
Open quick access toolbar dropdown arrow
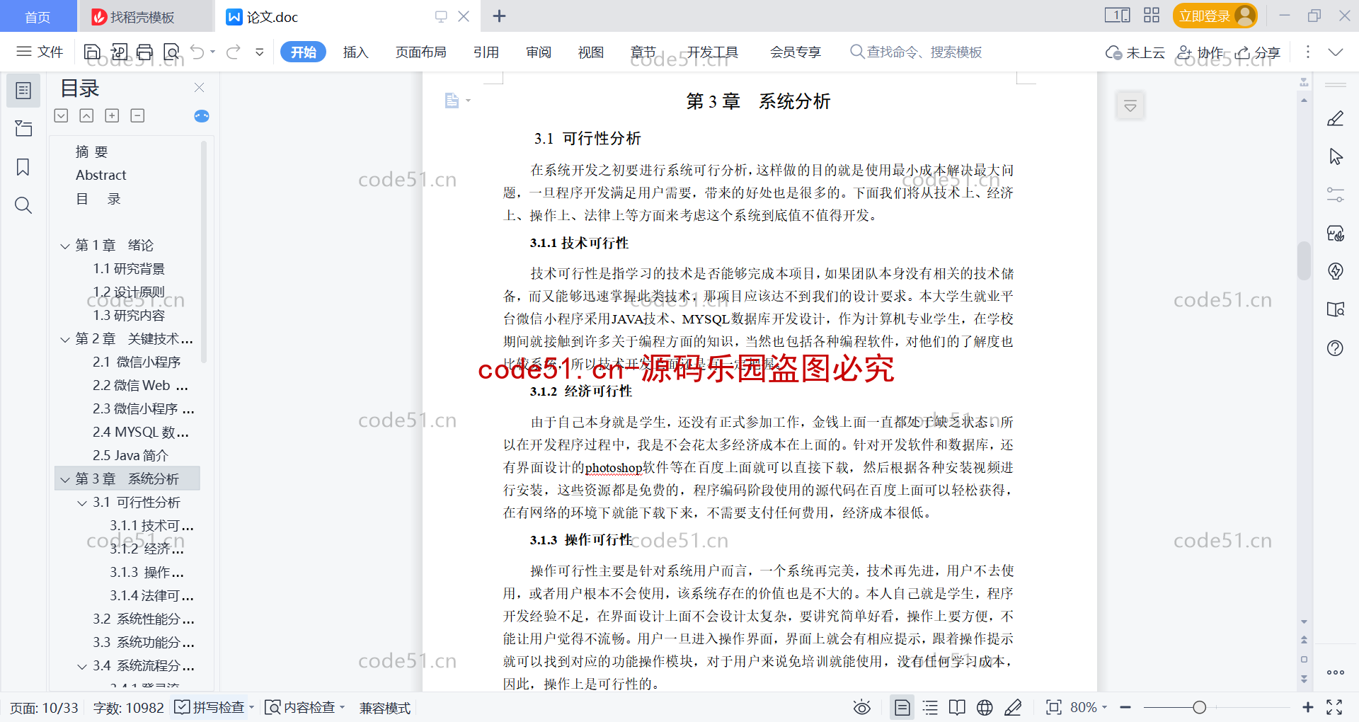point(260,52)
